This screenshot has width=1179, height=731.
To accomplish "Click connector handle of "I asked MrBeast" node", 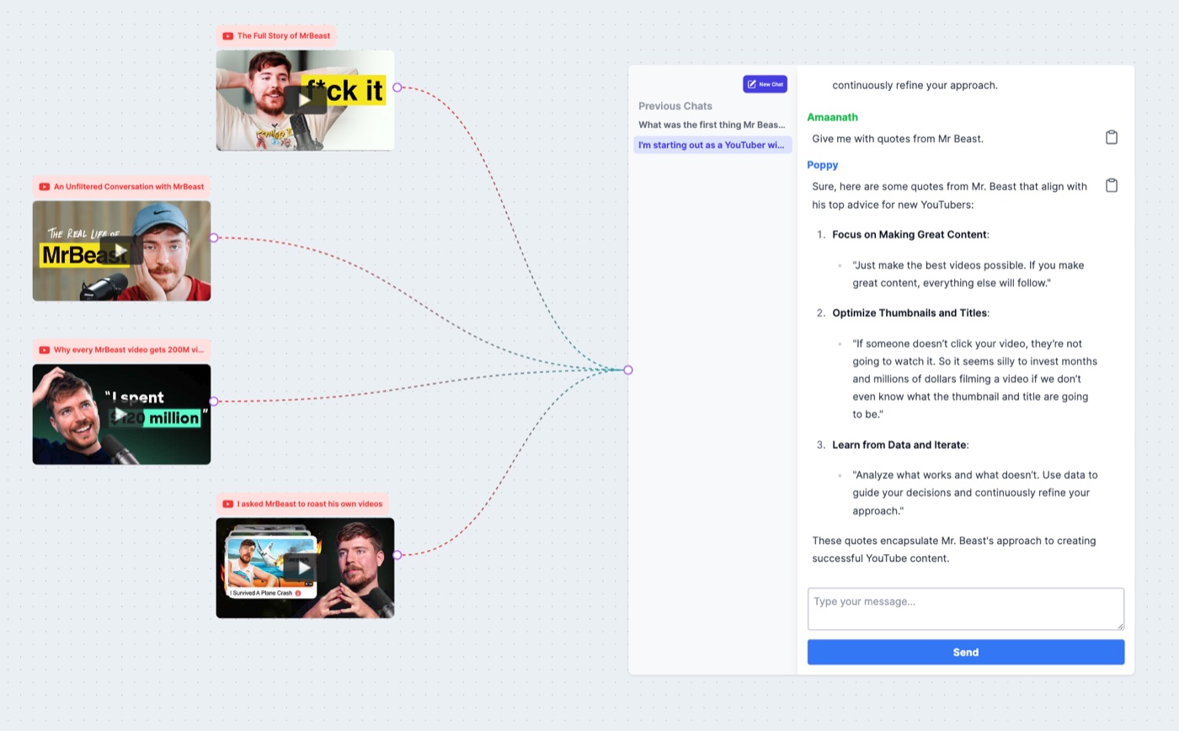I will pyautogui.click(x=397, y=555).
